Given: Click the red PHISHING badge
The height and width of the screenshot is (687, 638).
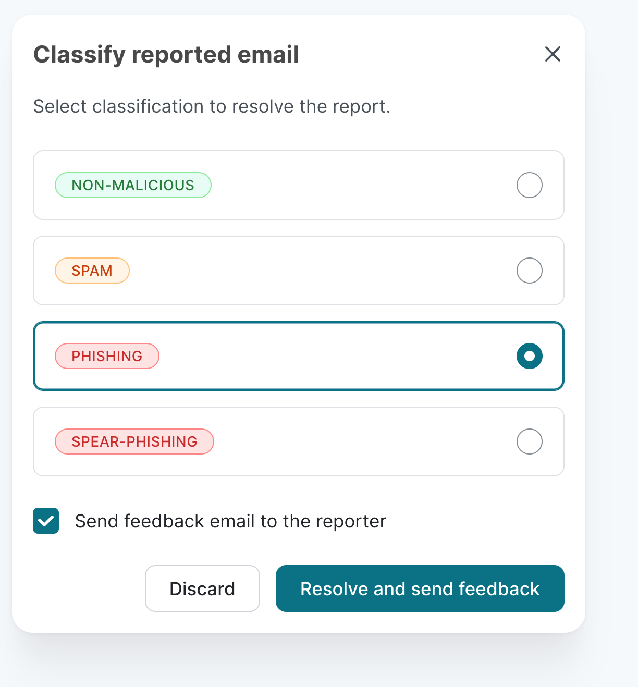Looking at the screenshot, I should [107, 356].
